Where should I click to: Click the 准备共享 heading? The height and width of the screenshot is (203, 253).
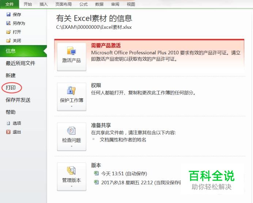click(x=101, y=125)
